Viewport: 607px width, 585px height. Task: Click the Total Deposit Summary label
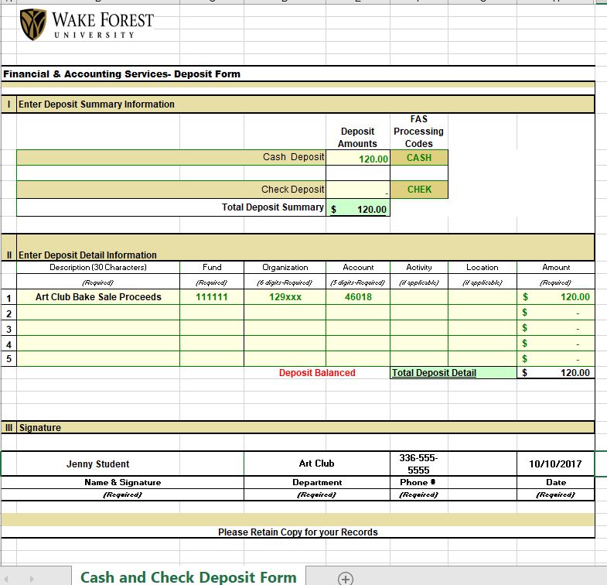pos(272,207)
